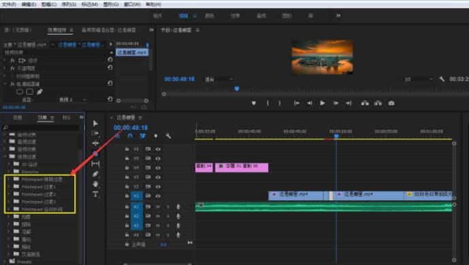
Task: Toggle V1 track targeting
Action: (136, 196)
